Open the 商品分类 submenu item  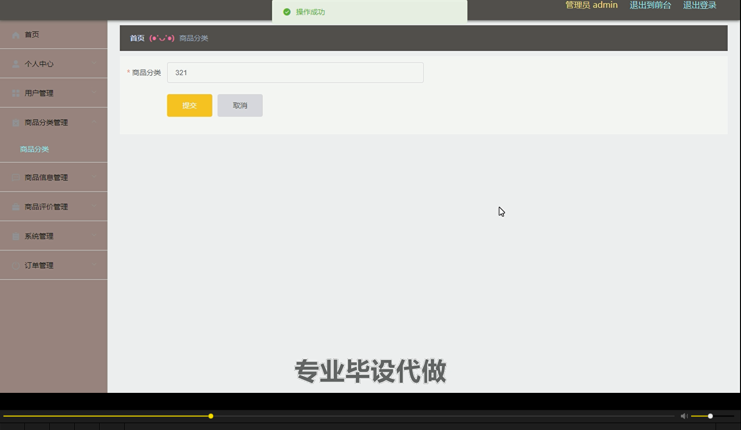[34, 149]
